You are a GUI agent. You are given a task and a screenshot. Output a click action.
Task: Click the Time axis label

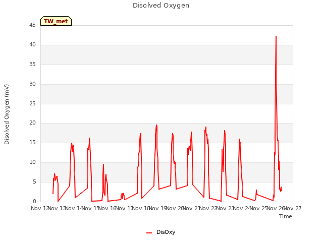(x=286, y=216)
